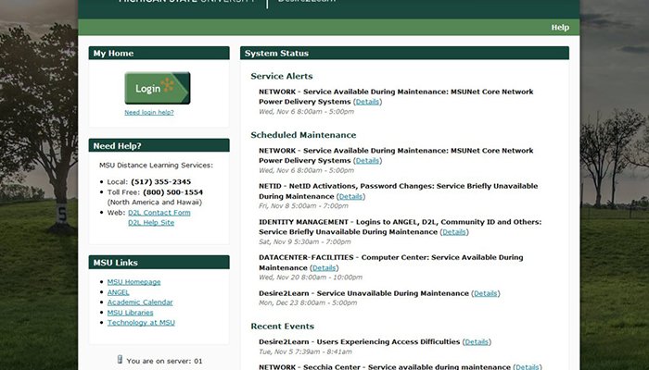
Task: Click the server icon beside 'You are on server'
Action: point(120,360)
